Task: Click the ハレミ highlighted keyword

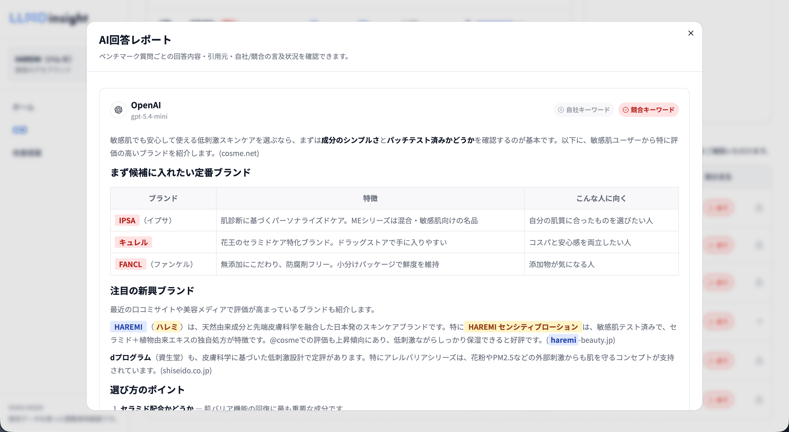Action: coord(167,327)
